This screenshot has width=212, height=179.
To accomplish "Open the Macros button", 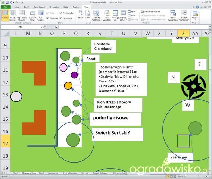I will click(195, 16).
